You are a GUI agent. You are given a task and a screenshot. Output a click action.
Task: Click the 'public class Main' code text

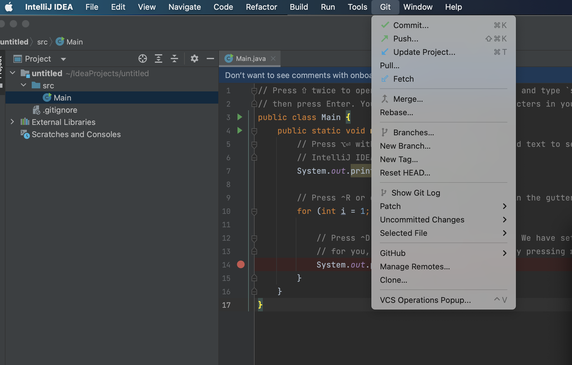click(299, 117)
